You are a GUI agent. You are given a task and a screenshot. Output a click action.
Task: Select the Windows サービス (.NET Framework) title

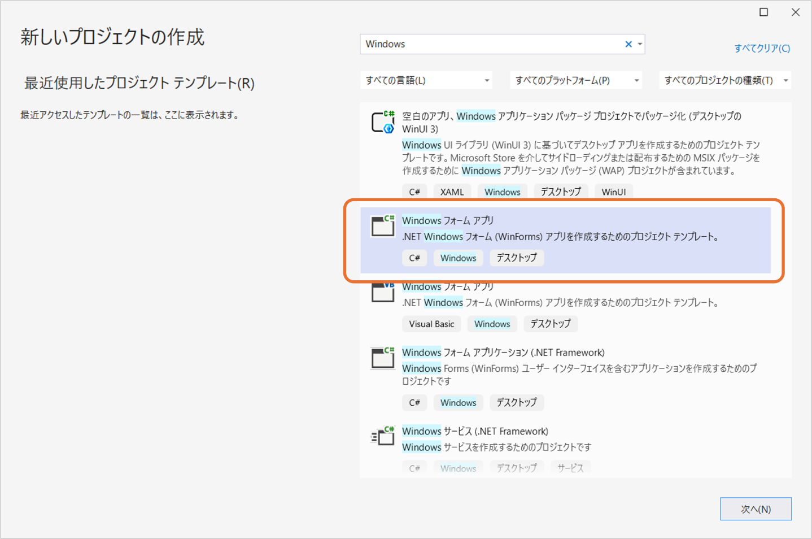475,431
